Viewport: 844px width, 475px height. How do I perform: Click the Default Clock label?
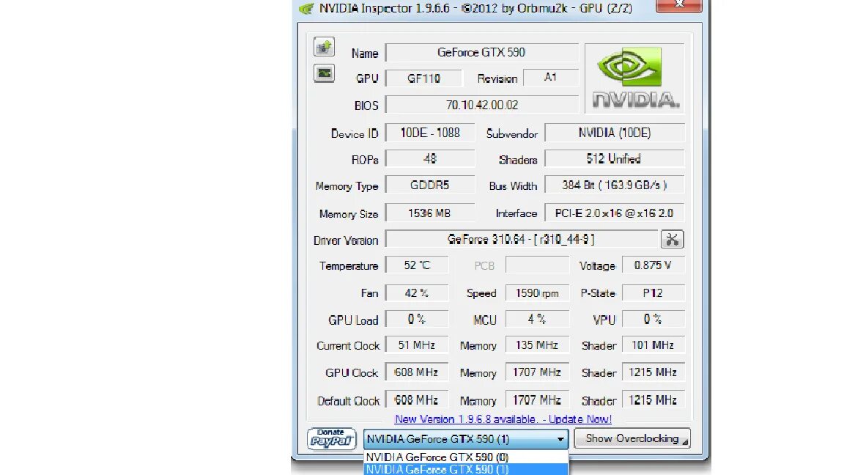click(x=348, y=401)
